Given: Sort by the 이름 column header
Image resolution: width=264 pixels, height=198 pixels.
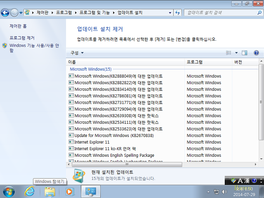Looking at the screenshot, I should 125,62.
